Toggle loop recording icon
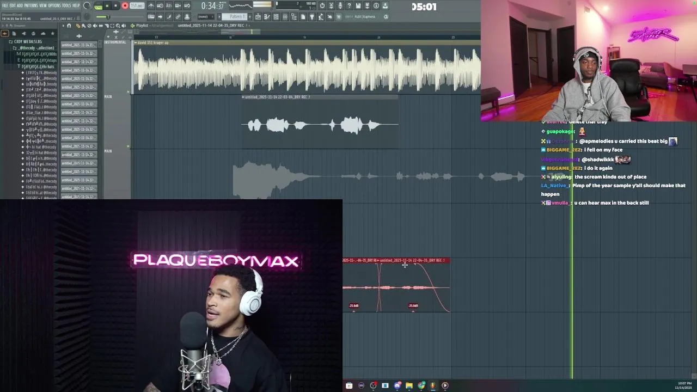This screenshot has width=697, height=392. 187,5
